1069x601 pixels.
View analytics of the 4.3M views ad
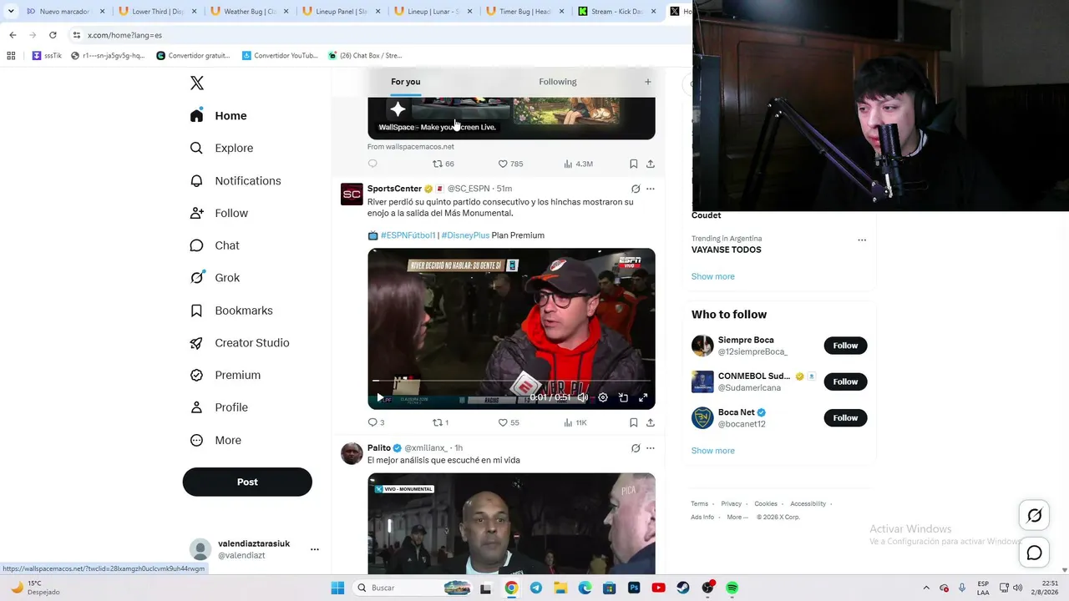[578, 164]
